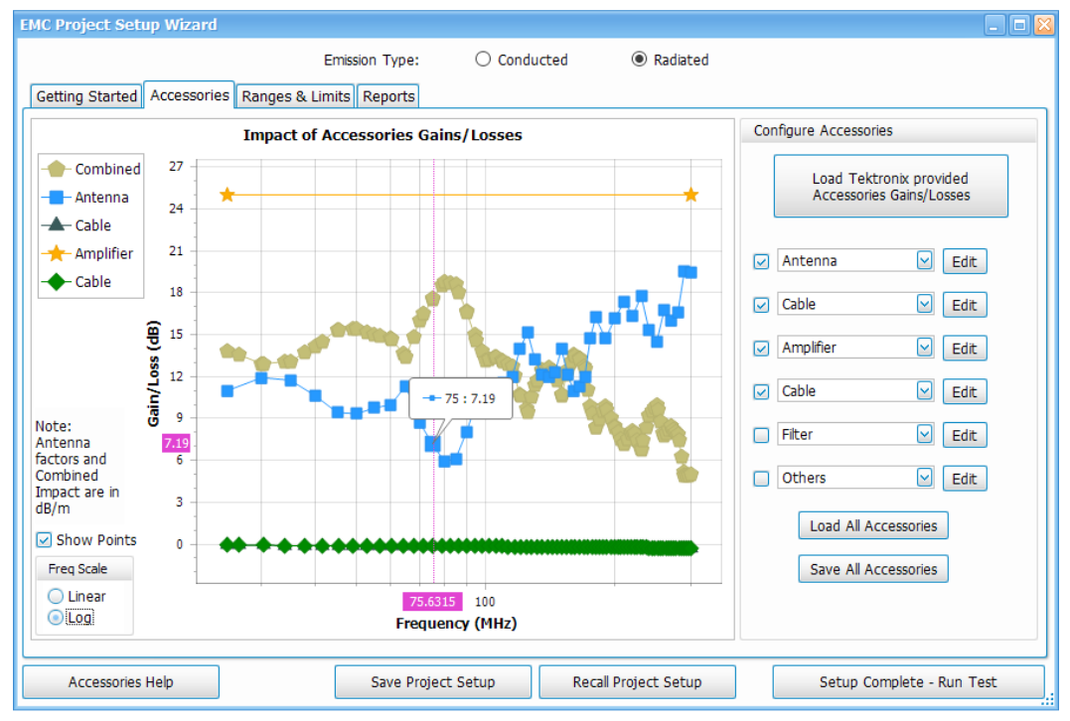
Task: Click Setup Complete - Run Test
Action: click(907, 682)
